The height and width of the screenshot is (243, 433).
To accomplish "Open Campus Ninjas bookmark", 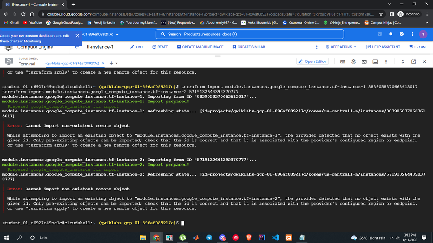I will [383, 22].
